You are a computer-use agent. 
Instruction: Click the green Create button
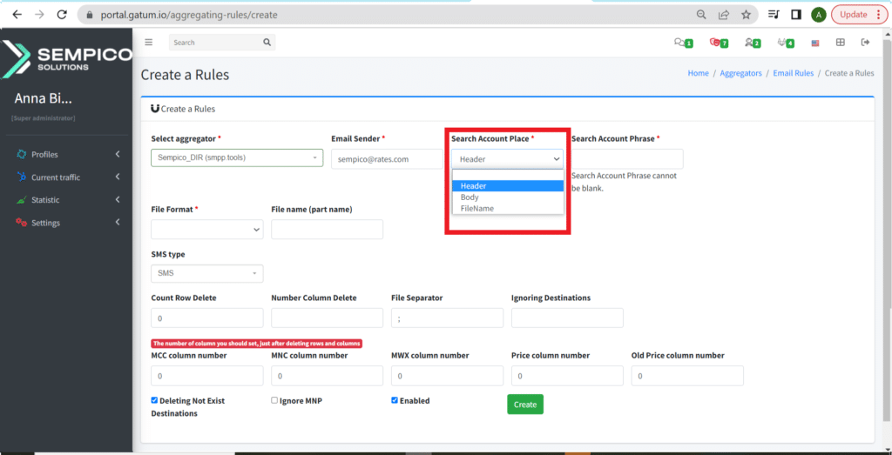525,405
